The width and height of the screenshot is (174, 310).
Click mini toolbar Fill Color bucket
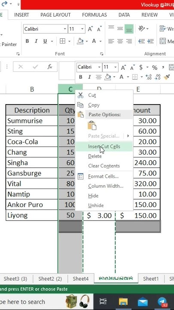tap(107, 77)
